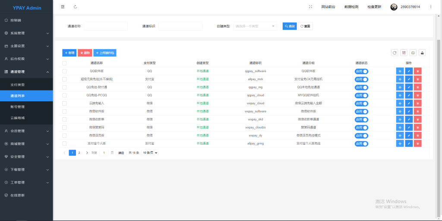Check the box for 云端免输入 row
This screenshot has width=442, height=221.
coord(64,103)
